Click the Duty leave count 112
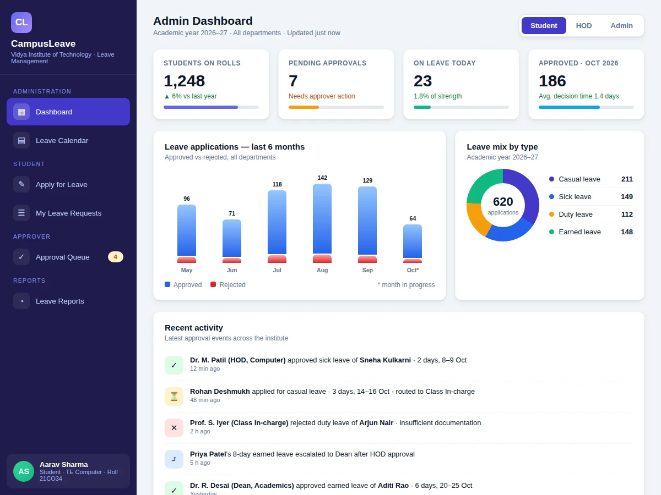Viewport: 661px width, 495px height. click(627, 214)
